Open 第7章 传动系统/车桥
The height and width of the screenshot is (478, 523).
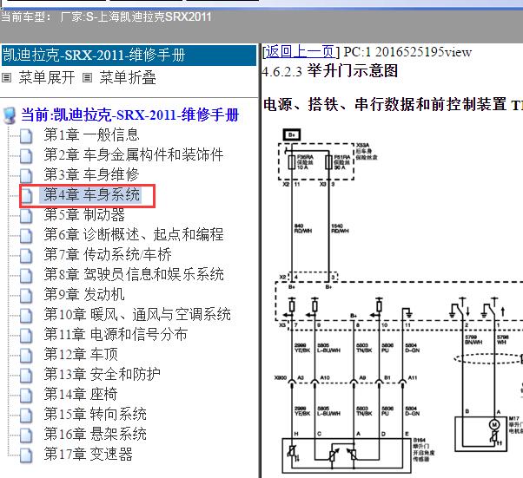coord(108,254)
